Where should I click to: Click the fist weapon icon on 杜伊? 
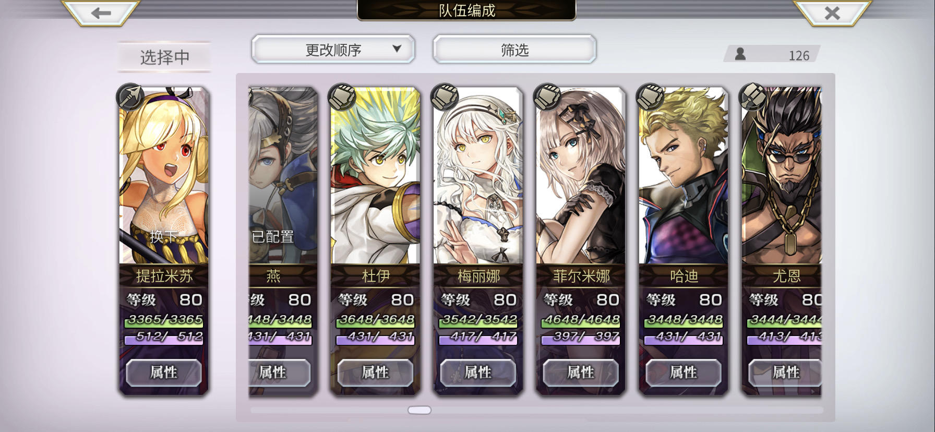coord(342,97)
